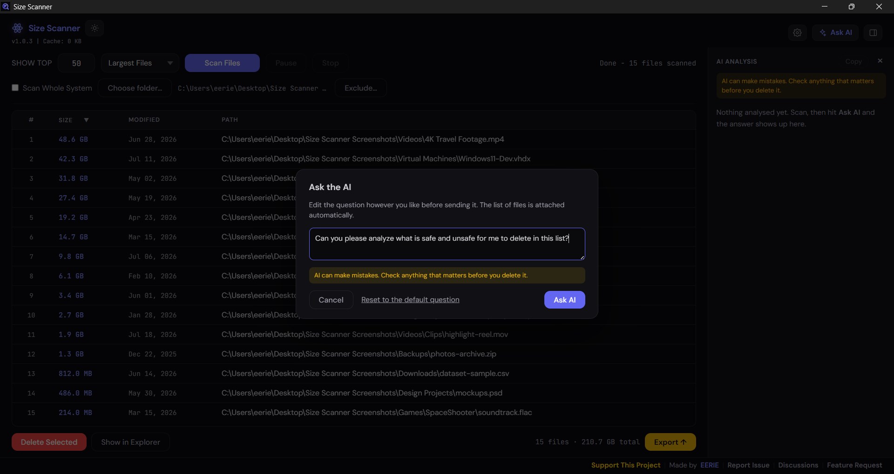Click the Pause button

pos(286,63)
